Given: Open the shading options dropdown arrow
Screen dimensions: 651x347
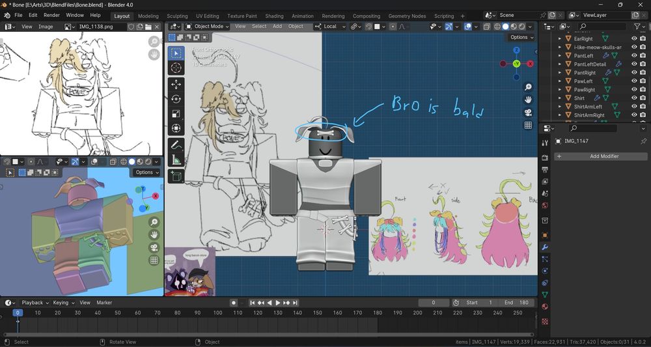Looking at the screenshot, I should tap(531, 27).
